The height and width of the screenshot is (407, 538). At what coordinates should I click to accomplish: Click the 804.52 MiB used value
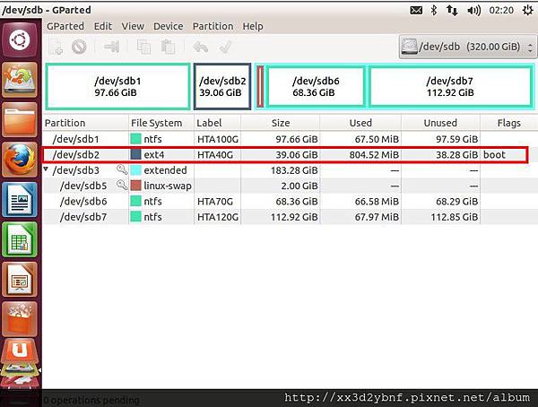pyautogui.click(x=374, y=154)
